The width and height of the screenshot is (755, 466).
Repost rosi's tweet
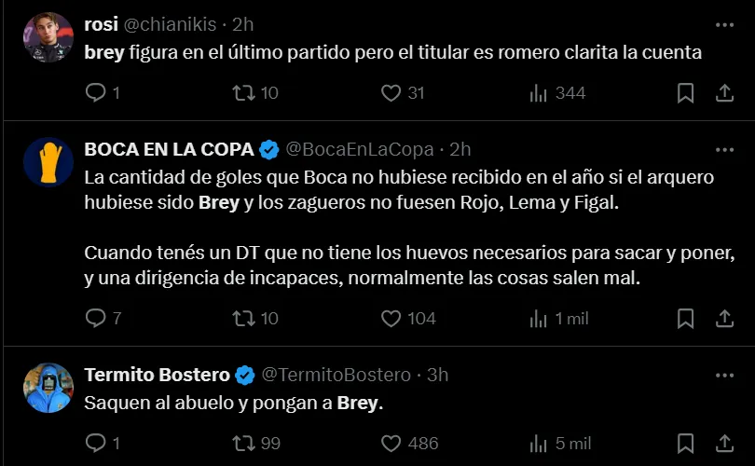click(243, 92)
